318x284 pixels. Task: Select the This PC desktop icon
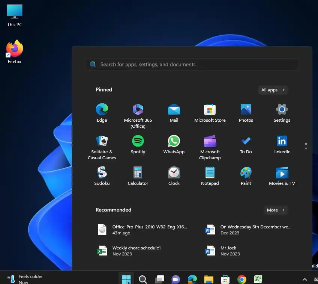tap(15, 16)
